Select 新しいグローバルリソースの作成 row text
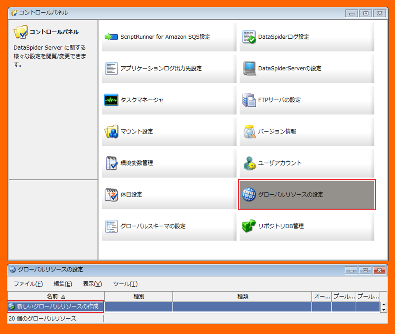This screenshot has width=395, height=334. pyautogui.click(x=58, y=306)
